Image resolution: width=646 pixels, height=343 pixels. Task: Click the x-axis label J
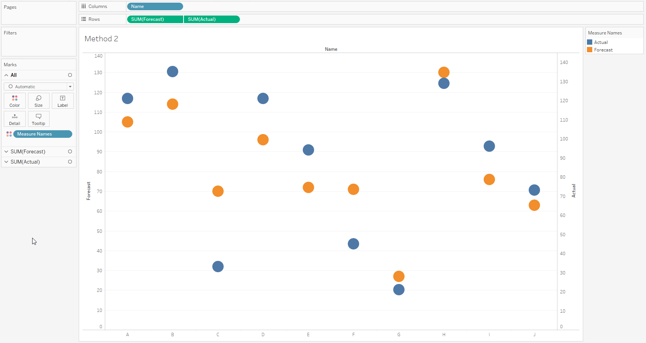(534, 335)
